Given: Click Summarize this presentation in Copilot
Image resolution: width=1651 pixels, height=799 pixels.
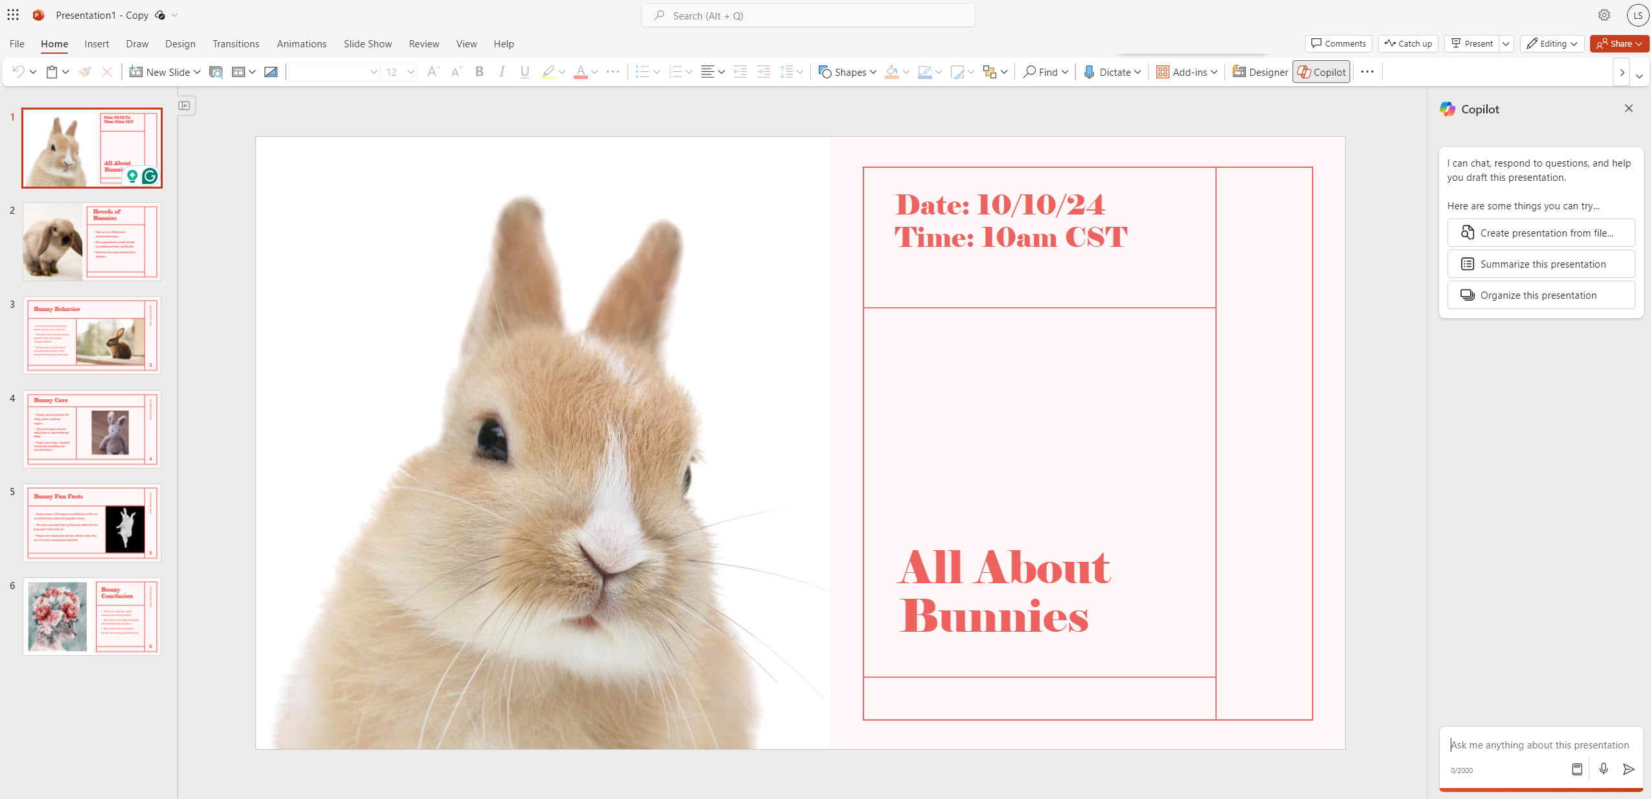Looking at the screenshot, I should tap(1541, 264).
